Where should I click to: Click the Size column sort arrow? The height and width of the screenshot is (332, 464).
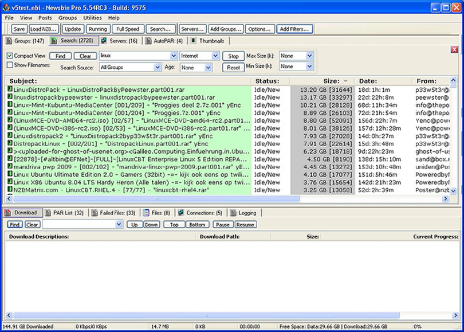click(x=345, y=81)
